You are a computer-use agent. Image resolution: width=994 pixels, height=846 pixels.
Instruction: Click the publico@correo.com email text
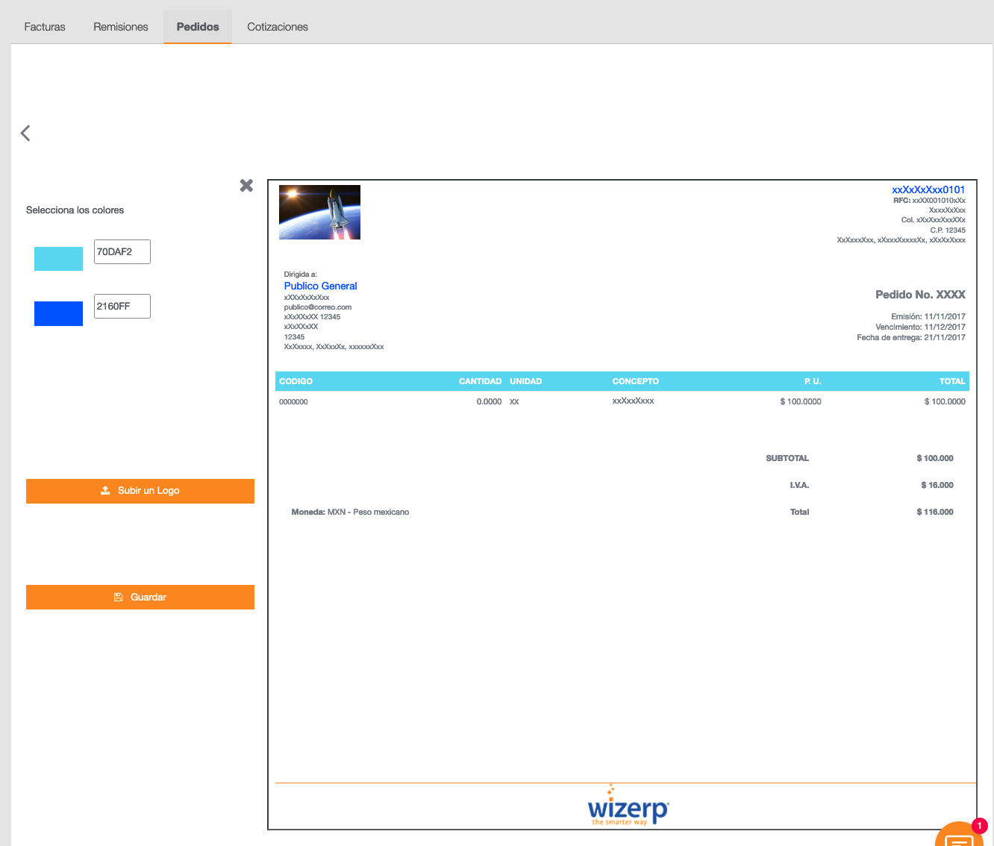pos(318,307)
